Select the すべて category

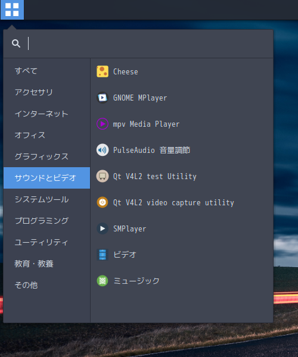(x=46, y=71)
